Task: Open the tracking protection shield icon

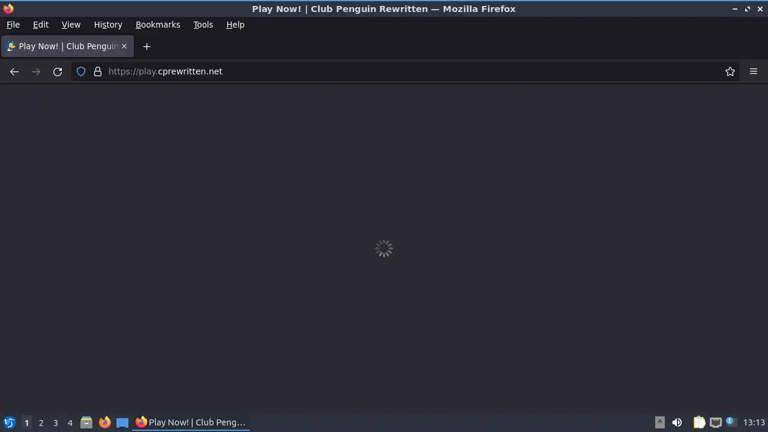Action: tap(81, 71)
